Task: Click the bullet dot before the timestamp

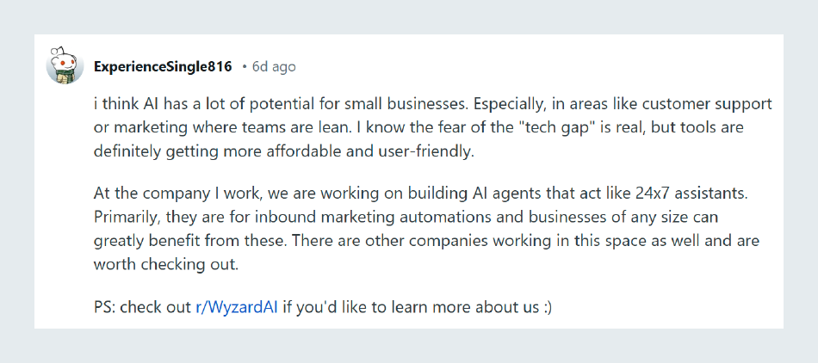Action: tap(245, 67)
